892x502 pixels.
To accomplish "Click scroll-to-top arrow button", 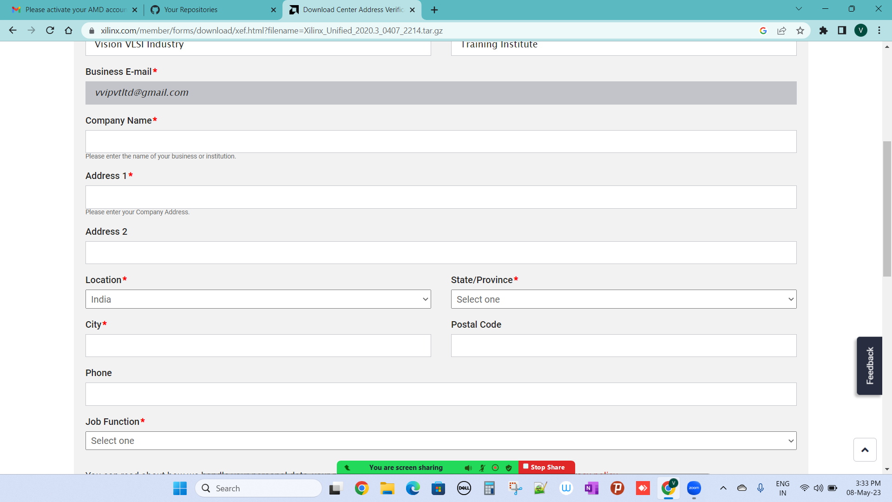I will 865,449.
